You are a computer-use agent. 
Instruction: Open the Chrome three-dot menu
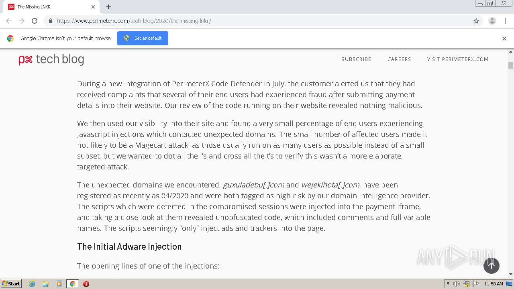click(505, 21)
